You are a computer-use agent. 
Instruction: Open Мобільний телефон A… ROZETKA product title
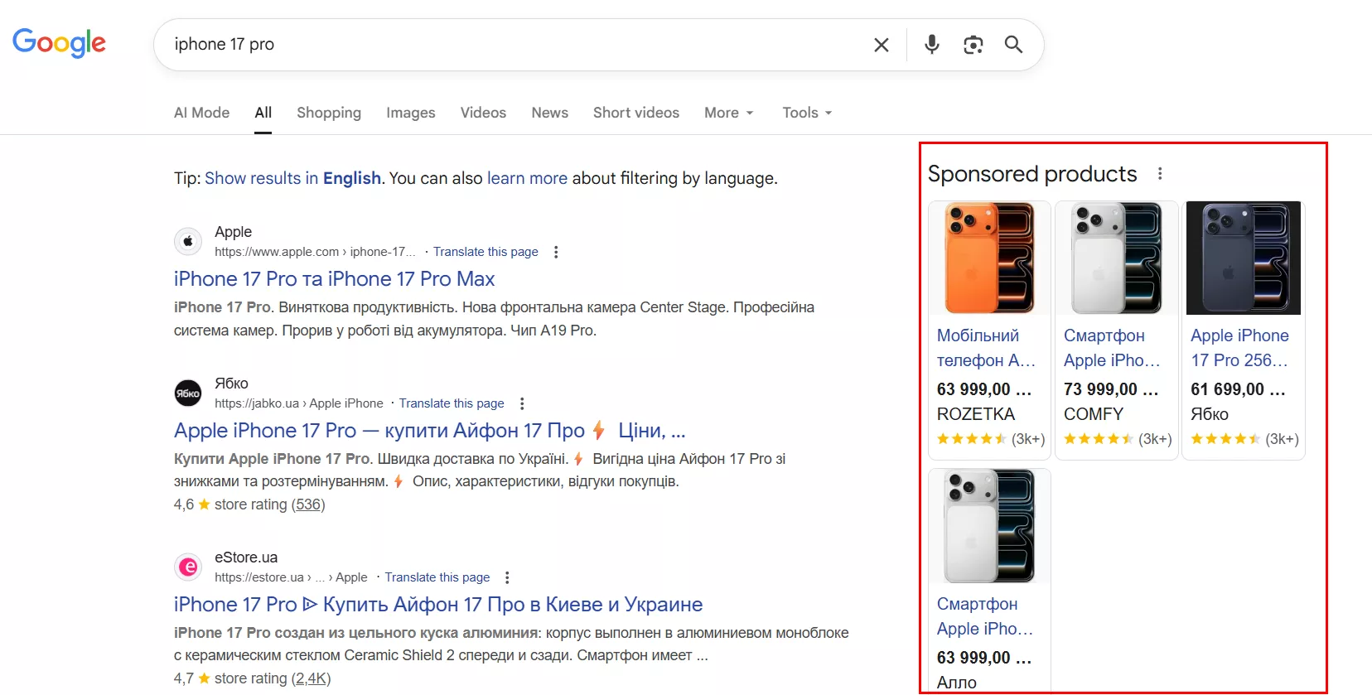pyautogui.click(x=986, y=348)
